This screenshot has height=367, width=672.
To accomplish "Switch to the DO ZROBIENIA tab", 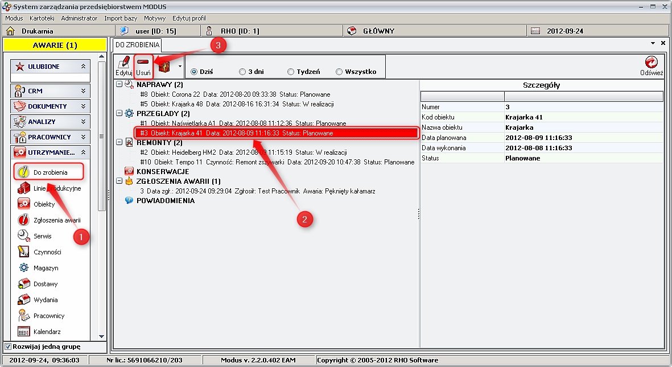I will tap(137, 44).
